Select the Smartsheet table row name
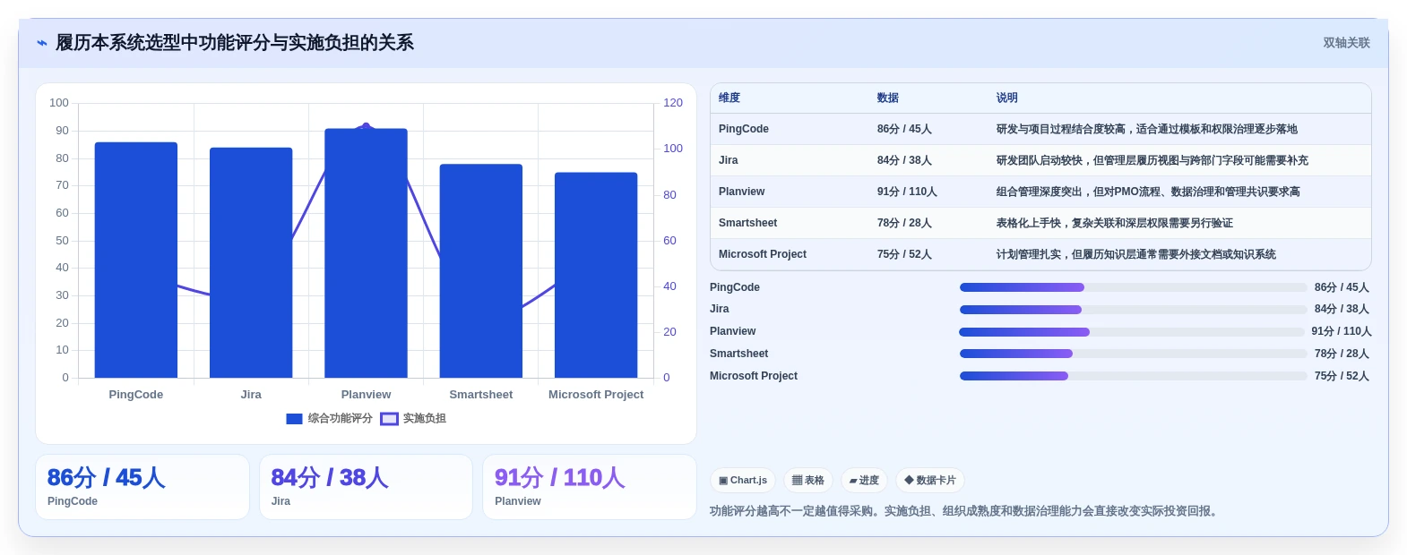The image size is (1407, 555). 748,223
